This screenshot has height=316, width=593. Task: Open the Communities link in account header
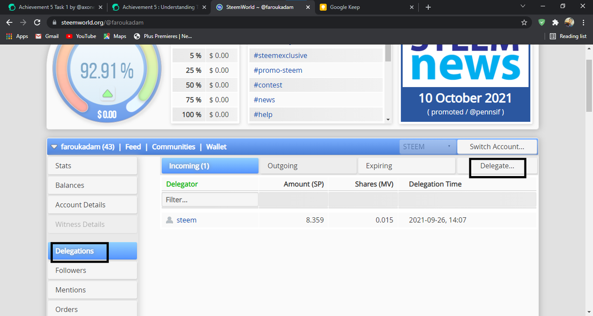click(174, 147)
